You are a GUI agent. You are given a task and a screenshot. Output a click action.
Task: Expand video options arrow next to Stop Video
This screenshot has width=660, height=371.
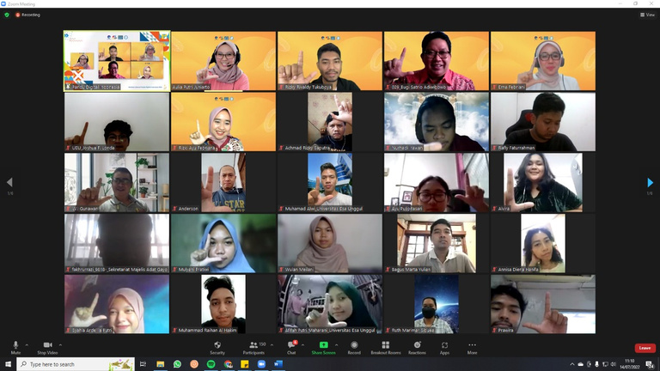(x=61, y=344)
